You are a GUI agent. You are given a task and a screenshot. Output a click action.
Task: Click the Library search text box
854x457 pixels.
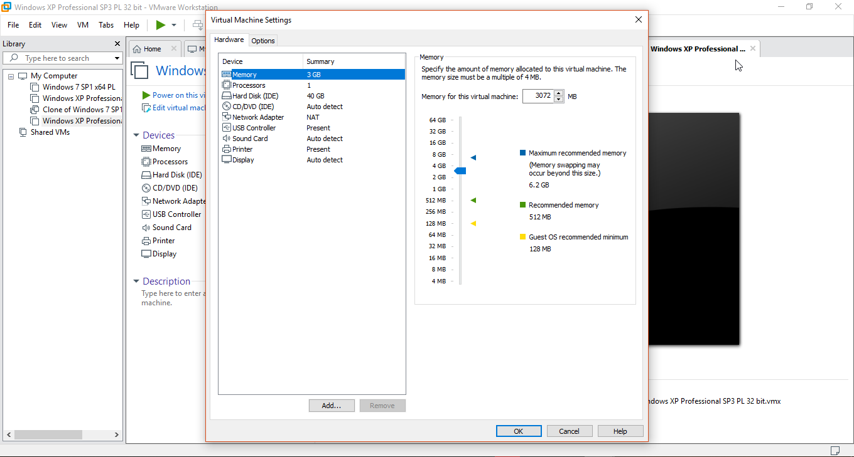point(67,58)
